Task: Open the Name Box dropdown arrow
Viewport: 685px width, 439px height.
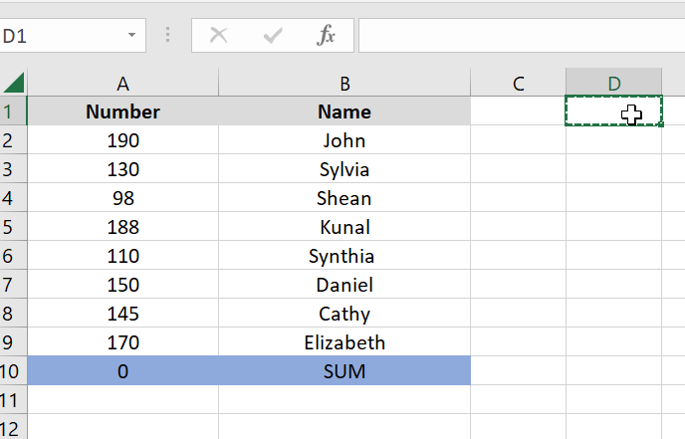Action: [x=131, y=36]
